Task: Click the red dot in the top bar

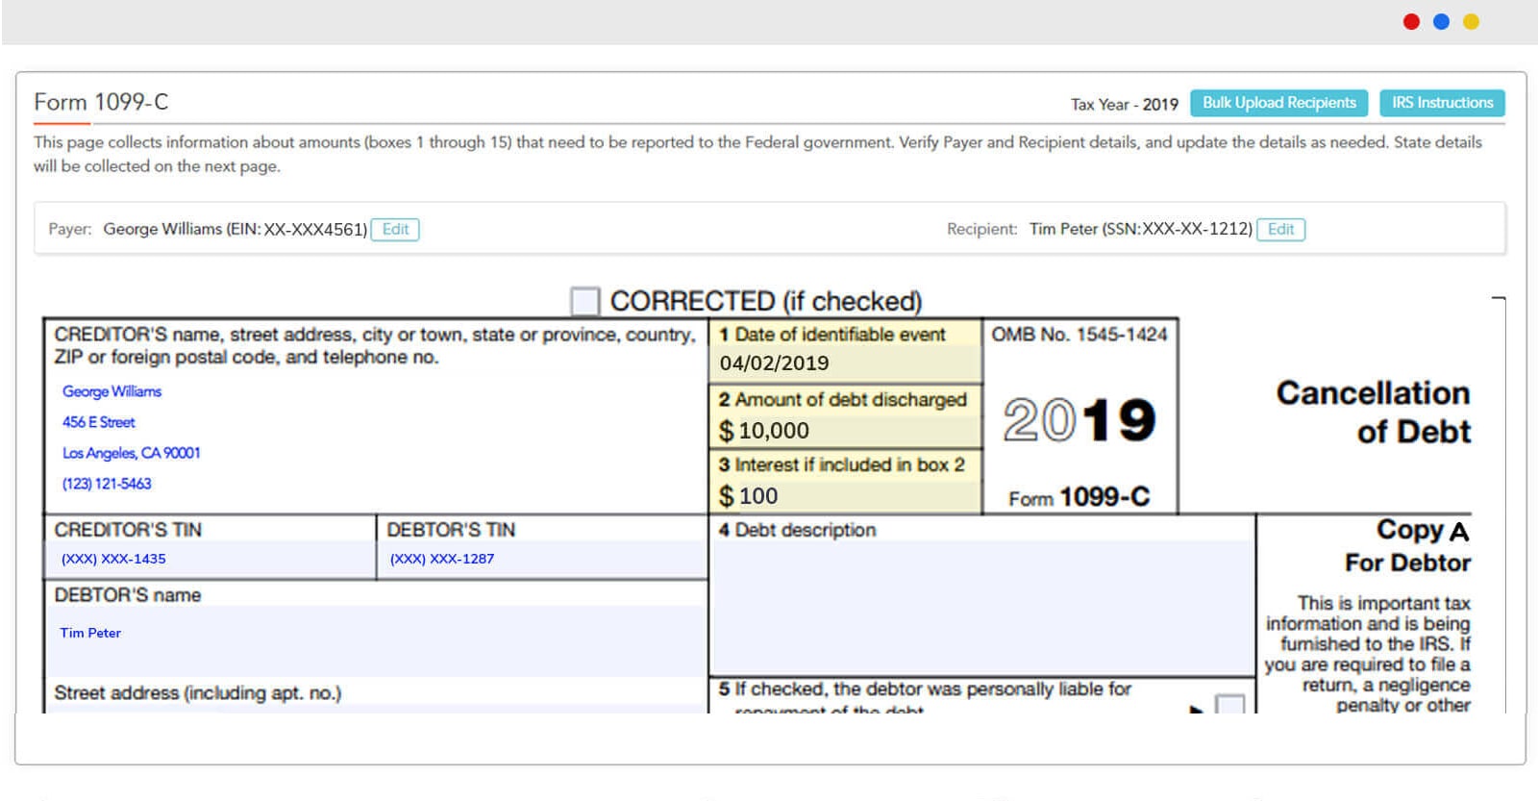Action: [1411, 22]
